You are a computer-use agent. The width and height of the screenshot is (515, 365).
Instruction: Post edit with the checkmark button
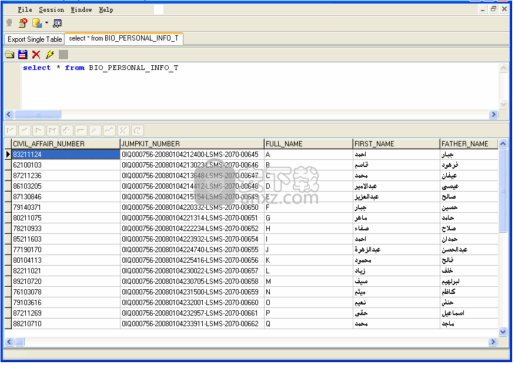coord(109,130)
